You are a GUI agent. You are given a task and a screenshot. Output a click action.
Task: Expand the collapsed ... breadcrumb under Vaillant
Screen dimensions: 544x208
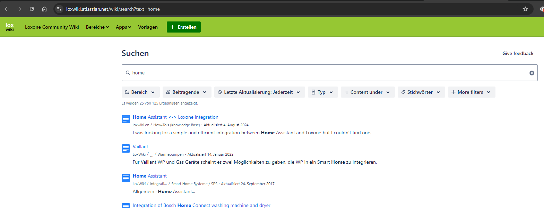click(x=152, y=155)
